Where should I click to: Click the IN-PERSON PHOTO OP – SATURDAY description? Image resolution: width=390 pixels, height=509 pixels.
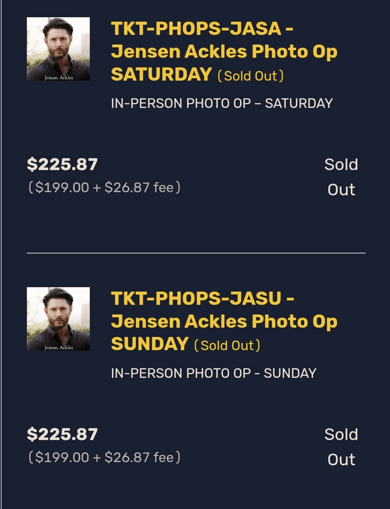pyautogui.click(x=222, y=103)
